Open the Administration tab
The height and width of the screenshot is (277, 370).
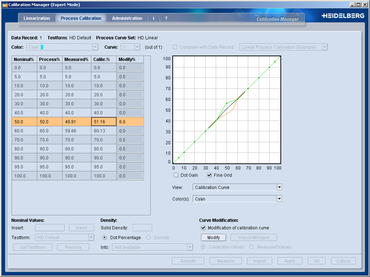(x=127, y=18)
